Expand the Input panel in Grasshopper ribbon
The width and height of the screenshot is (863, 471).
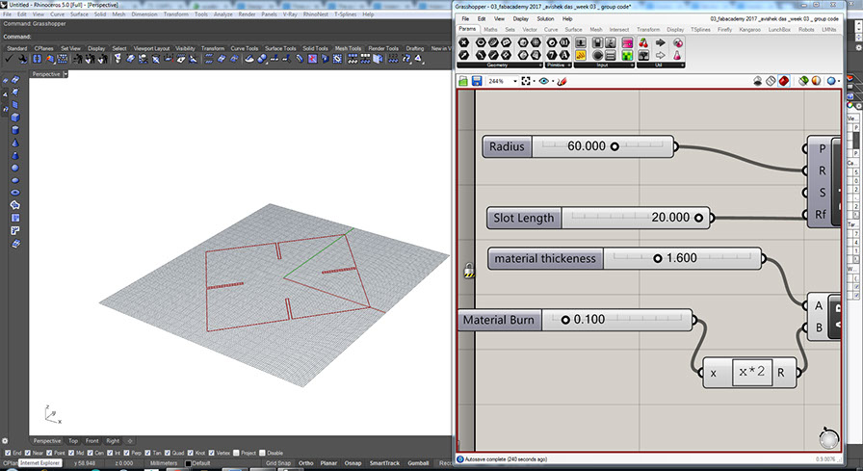632,65
